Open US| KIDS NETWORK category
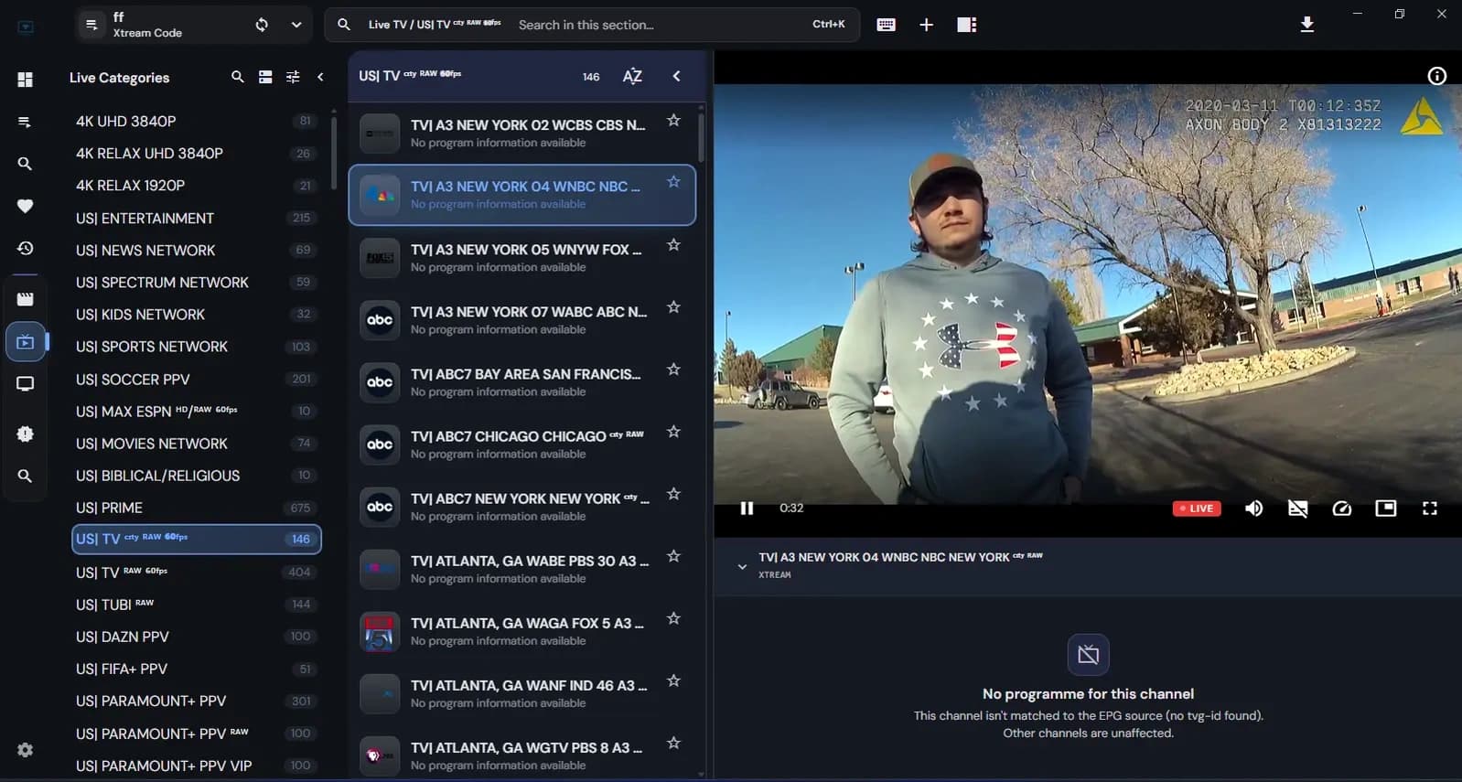Viewport: 1462px width, 782px height. 197,314
